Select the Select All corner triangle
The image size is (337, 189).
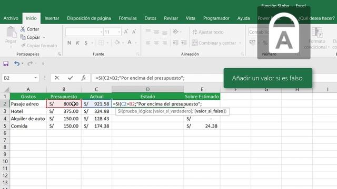click(7, 89)
